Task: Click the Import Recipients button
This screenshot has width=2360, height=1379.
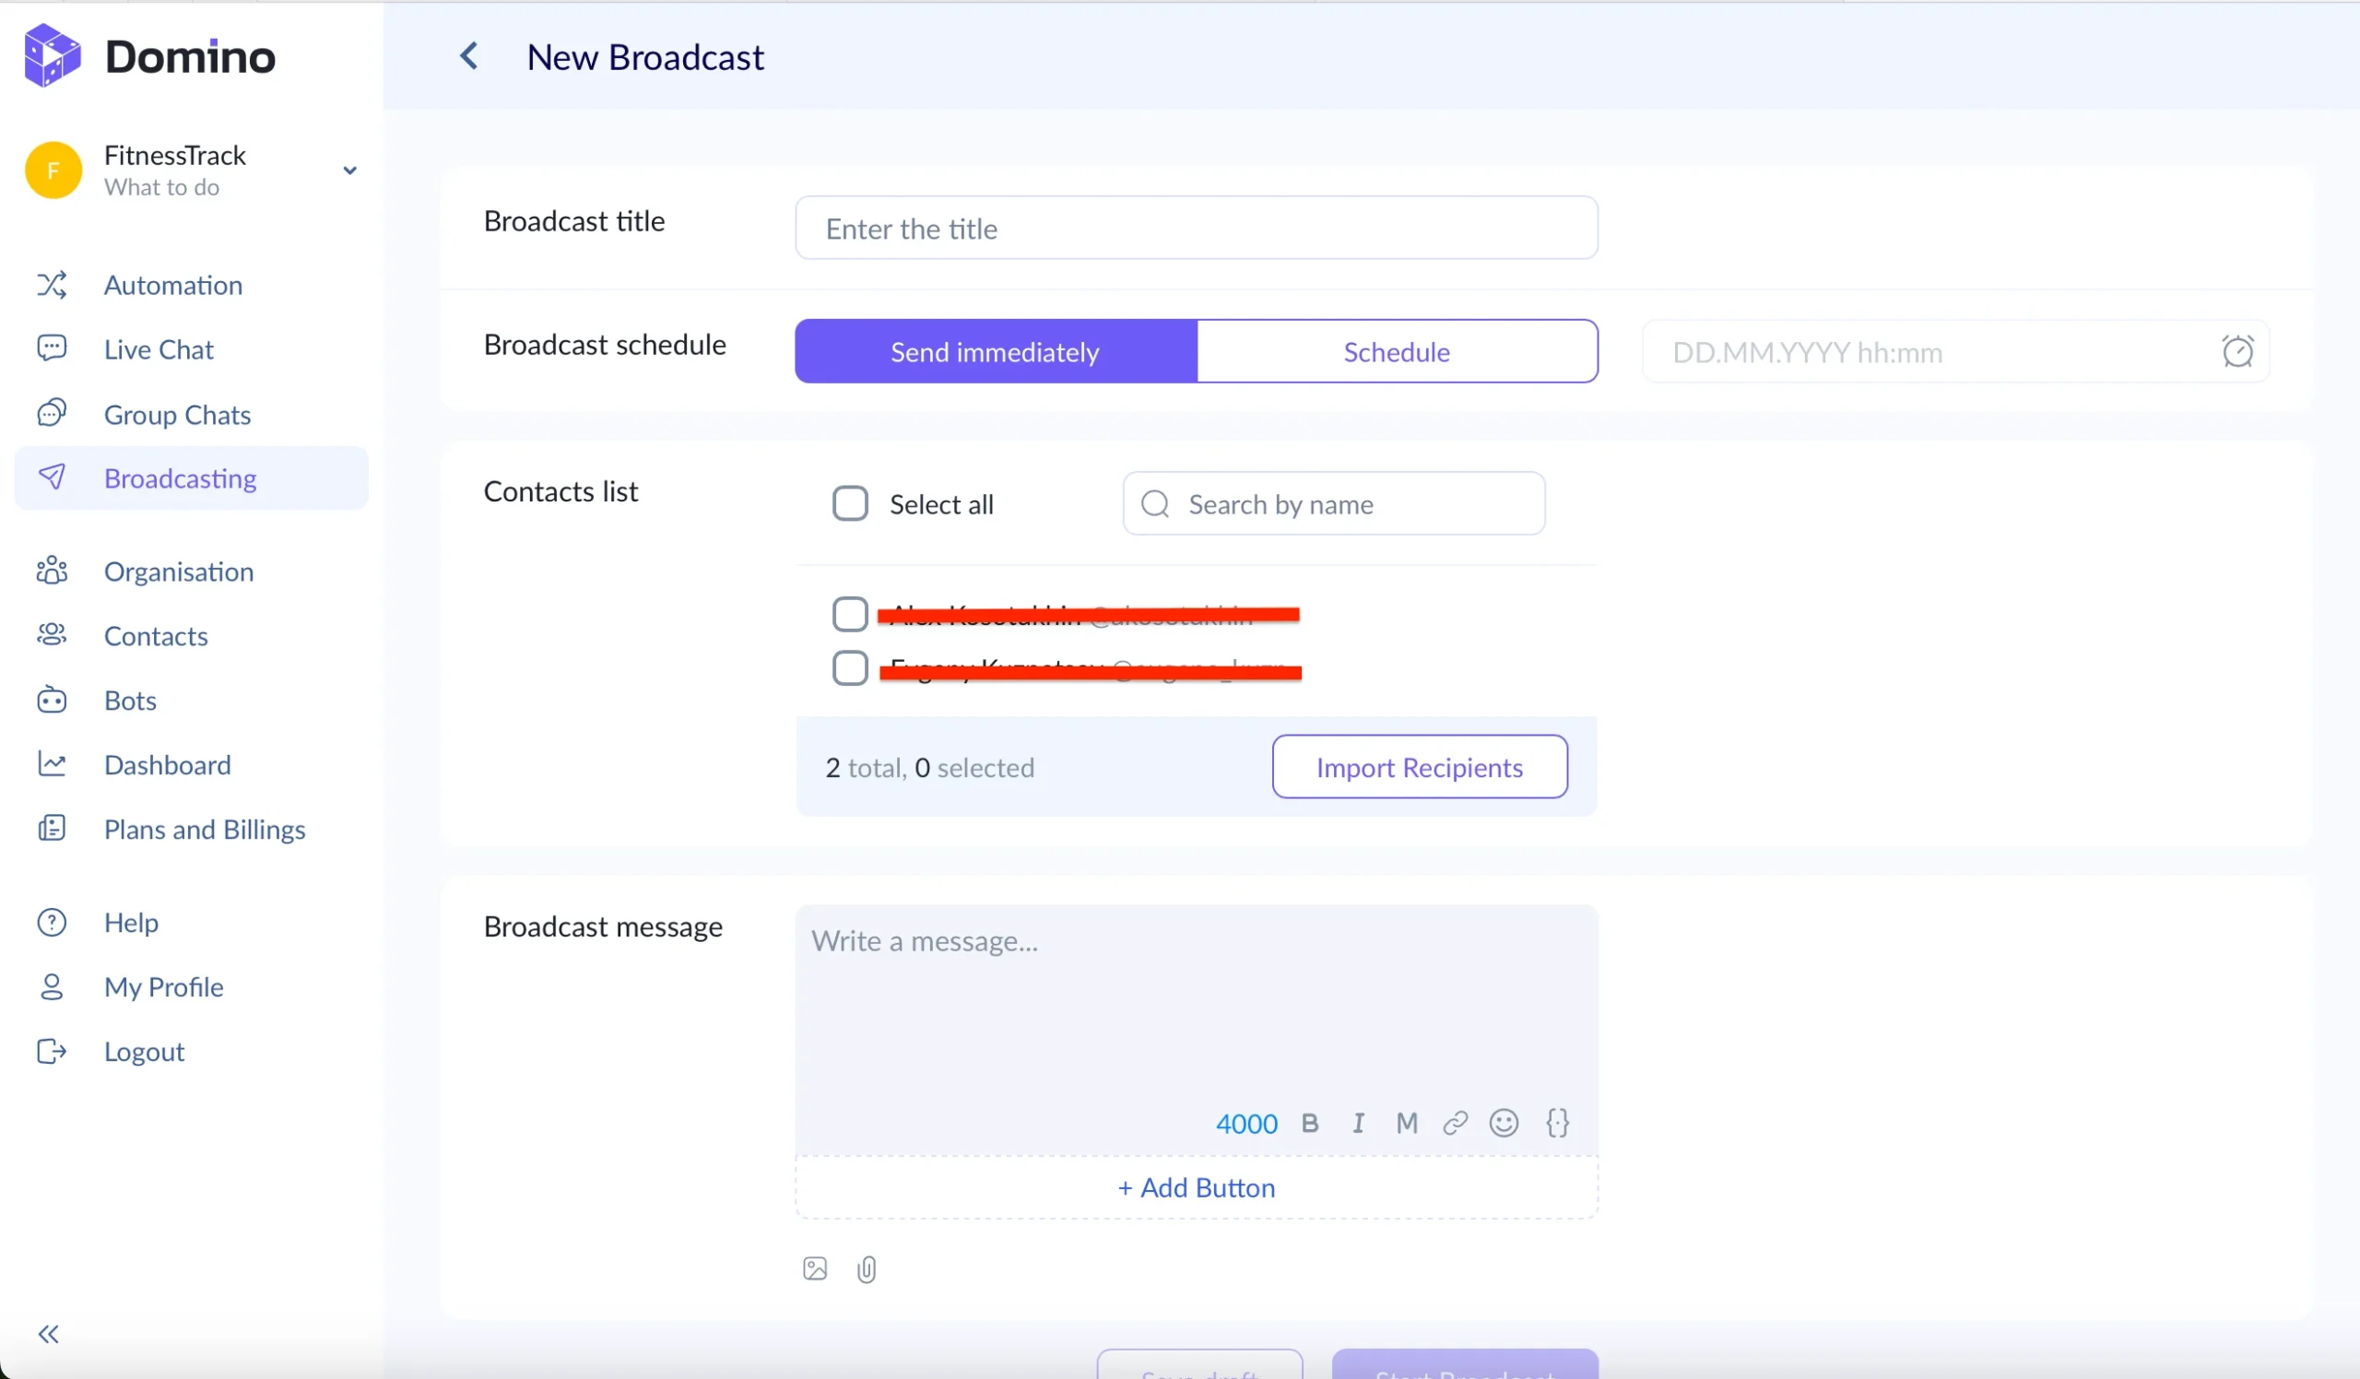Action: 1419,767
